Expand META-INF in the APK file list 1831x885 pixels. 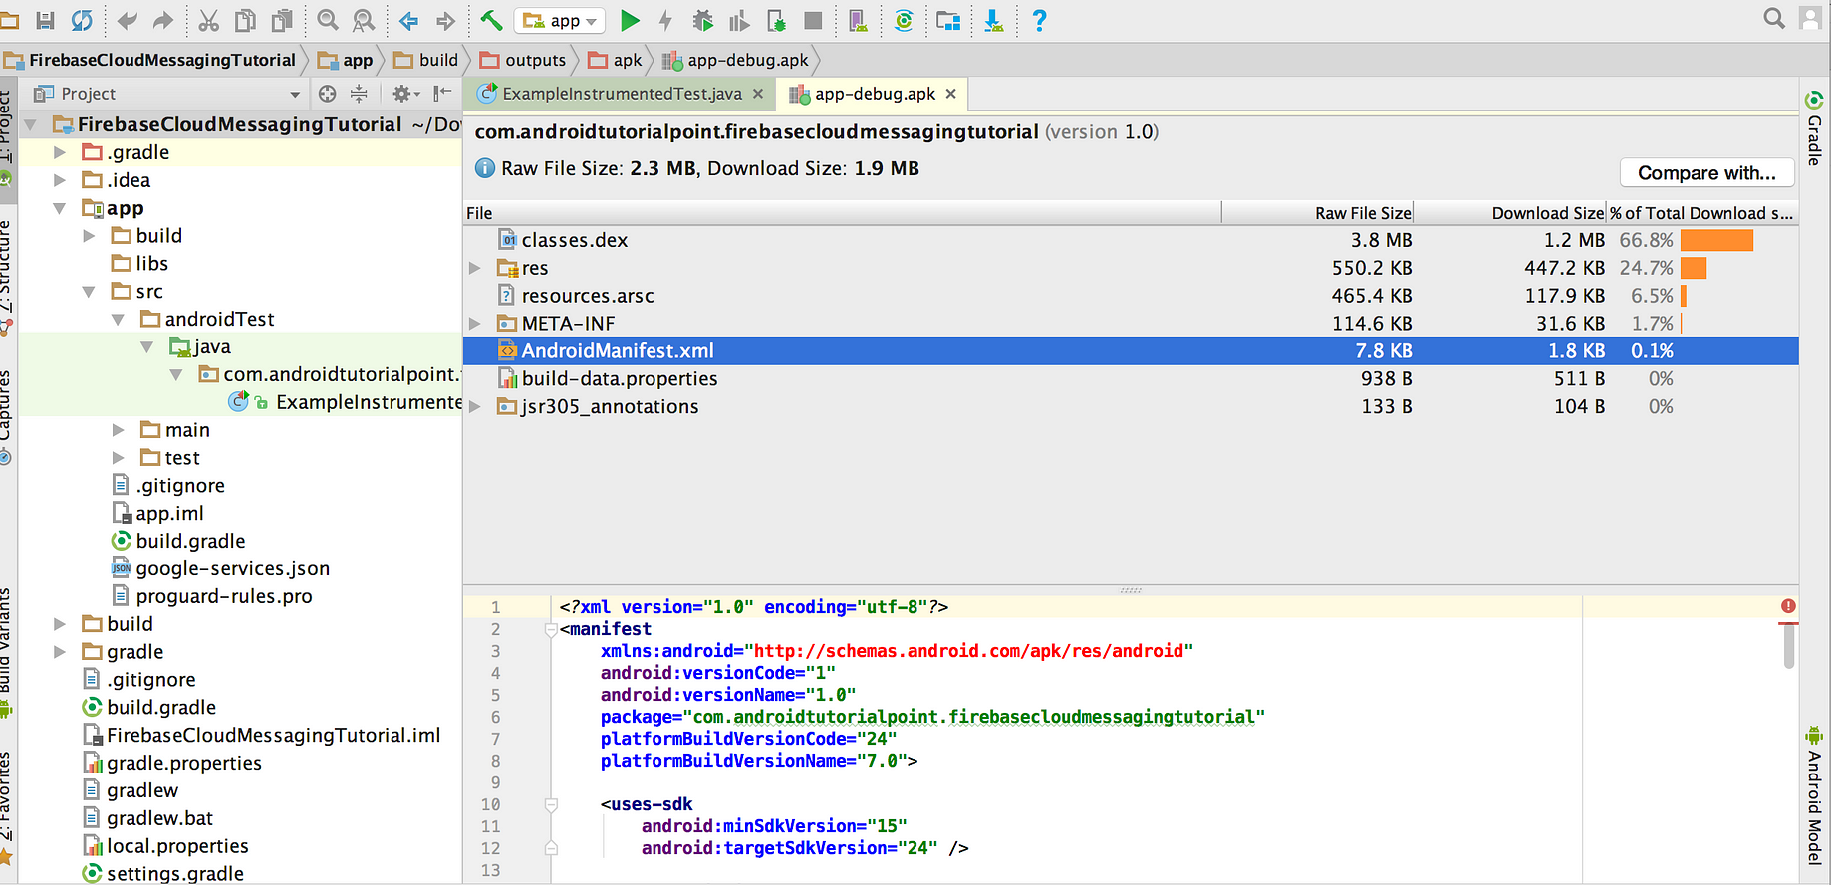[475, 324]
